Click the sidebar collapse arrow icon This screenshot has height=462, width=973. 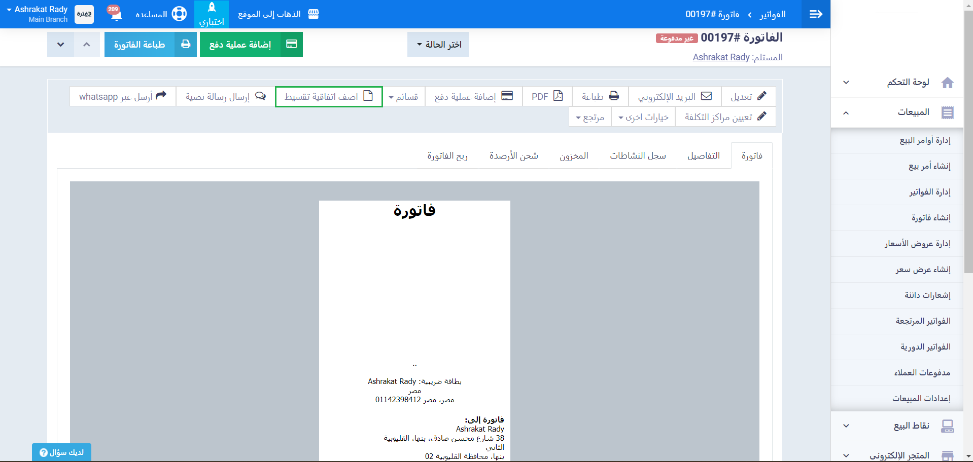(x=816, y=14)
